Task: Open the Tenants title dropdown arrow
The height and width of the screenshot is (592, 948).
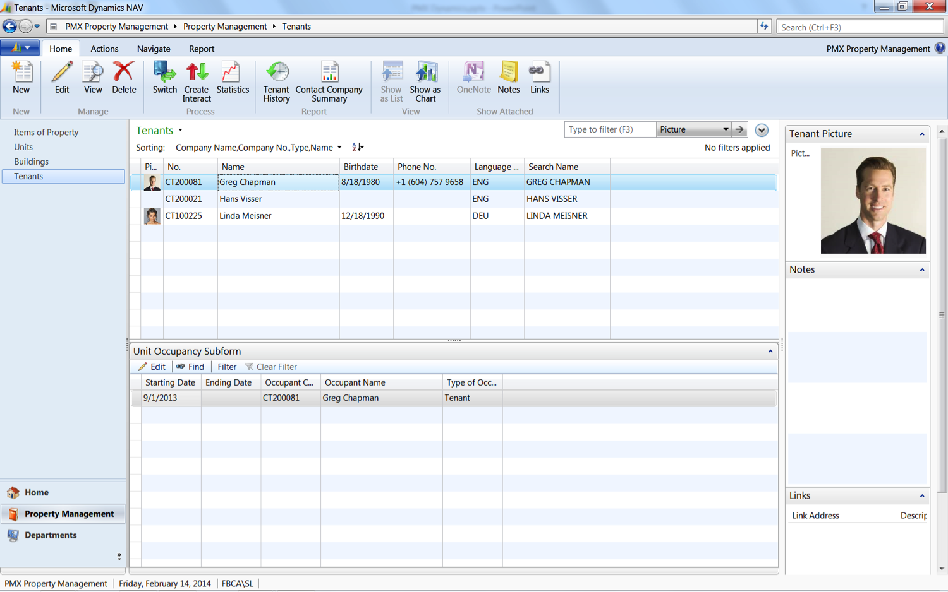Action: coord(180,131)
